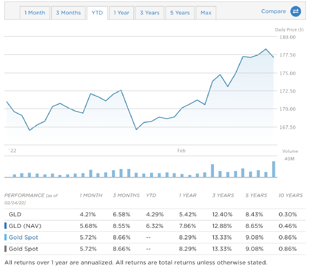The height and width of the screenshot is (270, 314).
Task: Click the 180.00 price axis value
Action: click(287, 37)
